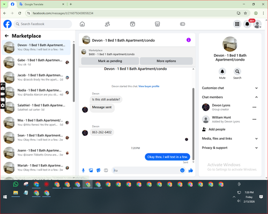This screenshot has height=214, width=268.
Task: Click the message list scrollbar in chat
Action: [193, 124]
